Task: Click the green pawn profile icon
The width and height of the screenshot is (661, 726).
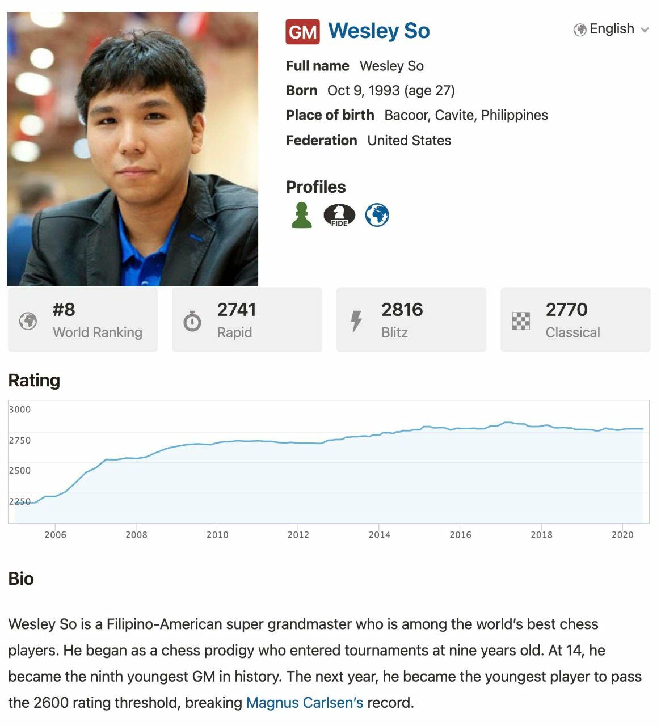Action: (x=302, y=216)
